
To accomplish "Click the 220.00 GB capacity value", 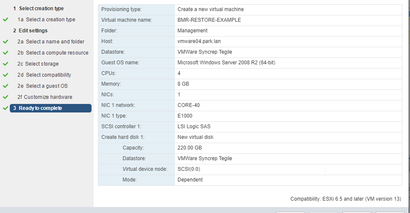I will pos(189,148).
